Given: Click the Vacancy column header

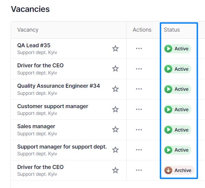Looking at the screenshot, I should click(x=28, y=30).
